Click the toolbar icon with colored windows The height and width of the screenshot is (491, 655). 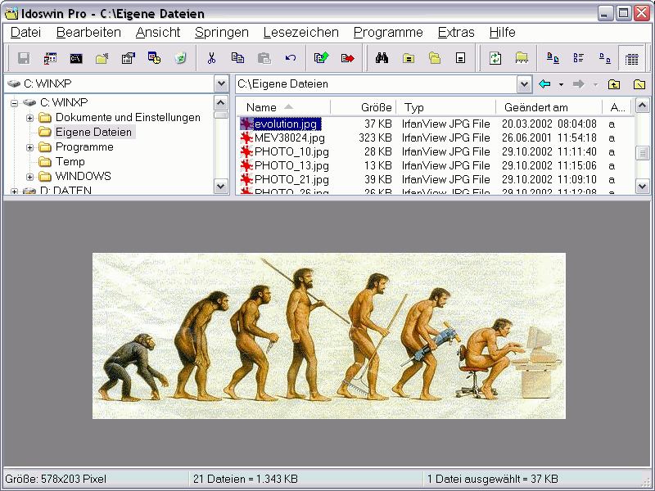click(50, 58)
